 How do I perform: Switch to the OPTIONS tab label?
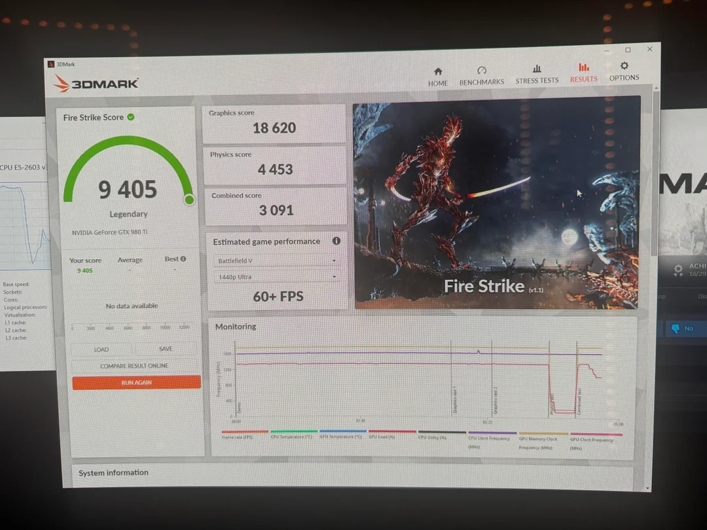(x=624, y=77)
